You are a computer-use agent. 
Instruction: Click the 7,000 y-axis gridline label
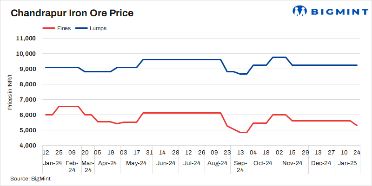coord(28,100)
